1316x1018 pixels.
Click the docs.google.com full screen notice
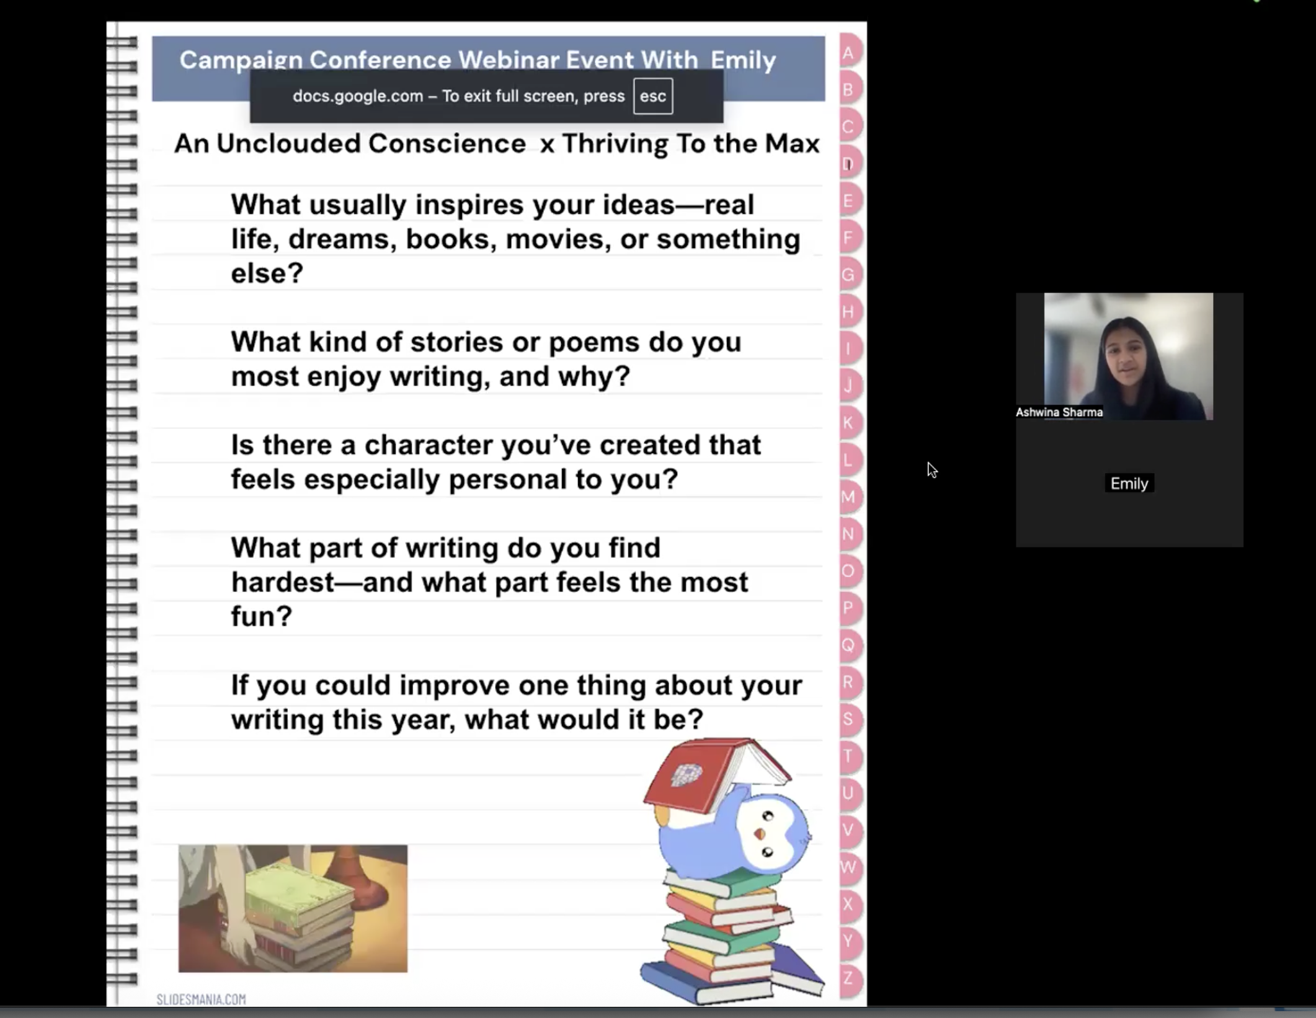point(458,96)
